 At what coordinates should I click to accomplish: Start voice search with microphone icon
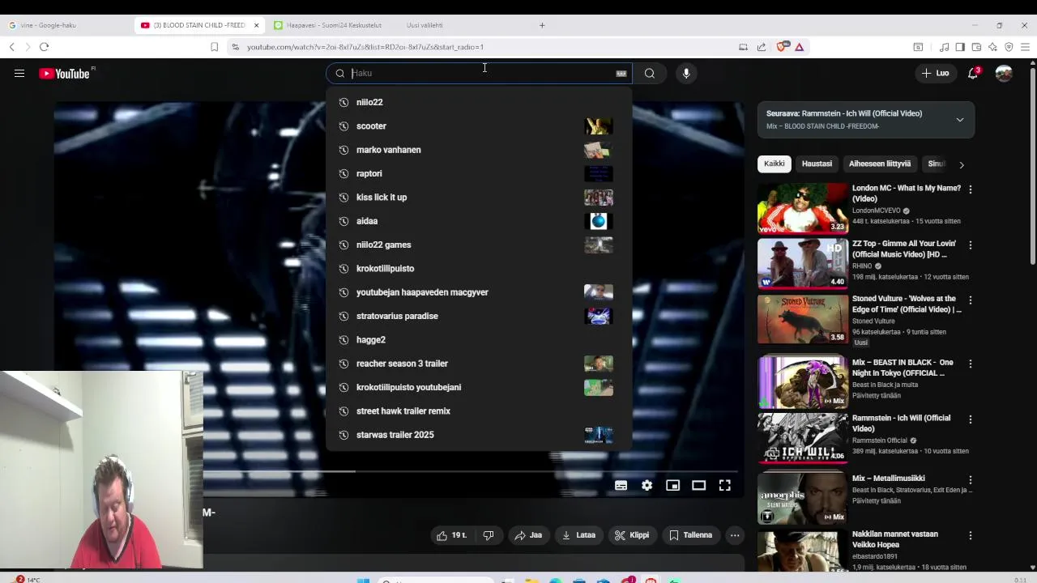[x=686, y=74]
